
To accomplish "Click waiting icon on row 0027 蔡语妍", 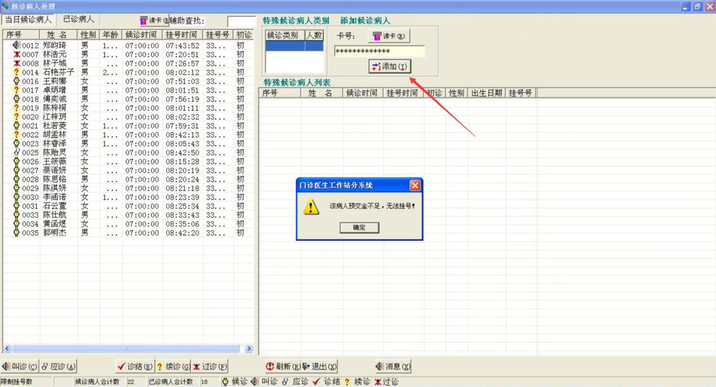I will tap(16, 169).
